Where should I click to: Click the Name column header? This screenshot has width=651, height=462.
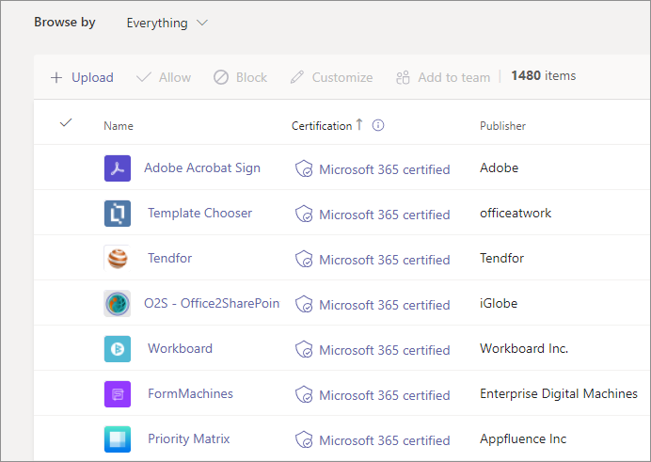[119, 126]
